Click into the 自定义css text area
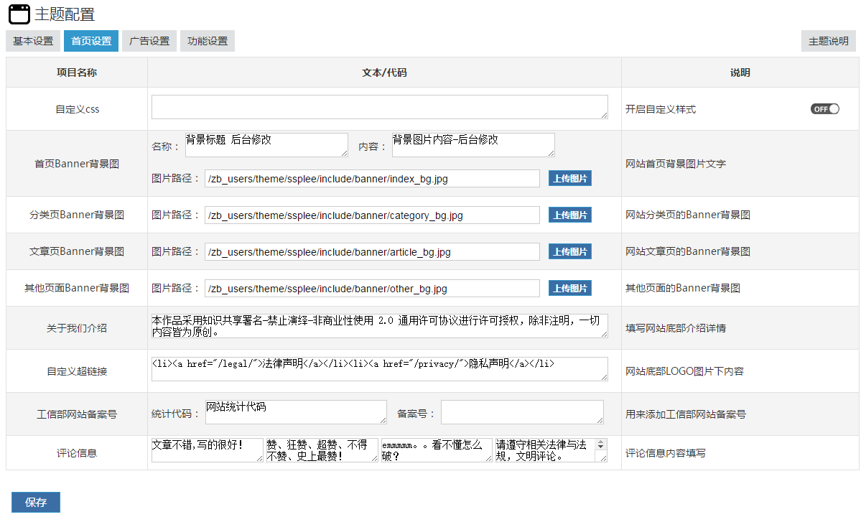The image size is (866, 517). pos(379,107)
